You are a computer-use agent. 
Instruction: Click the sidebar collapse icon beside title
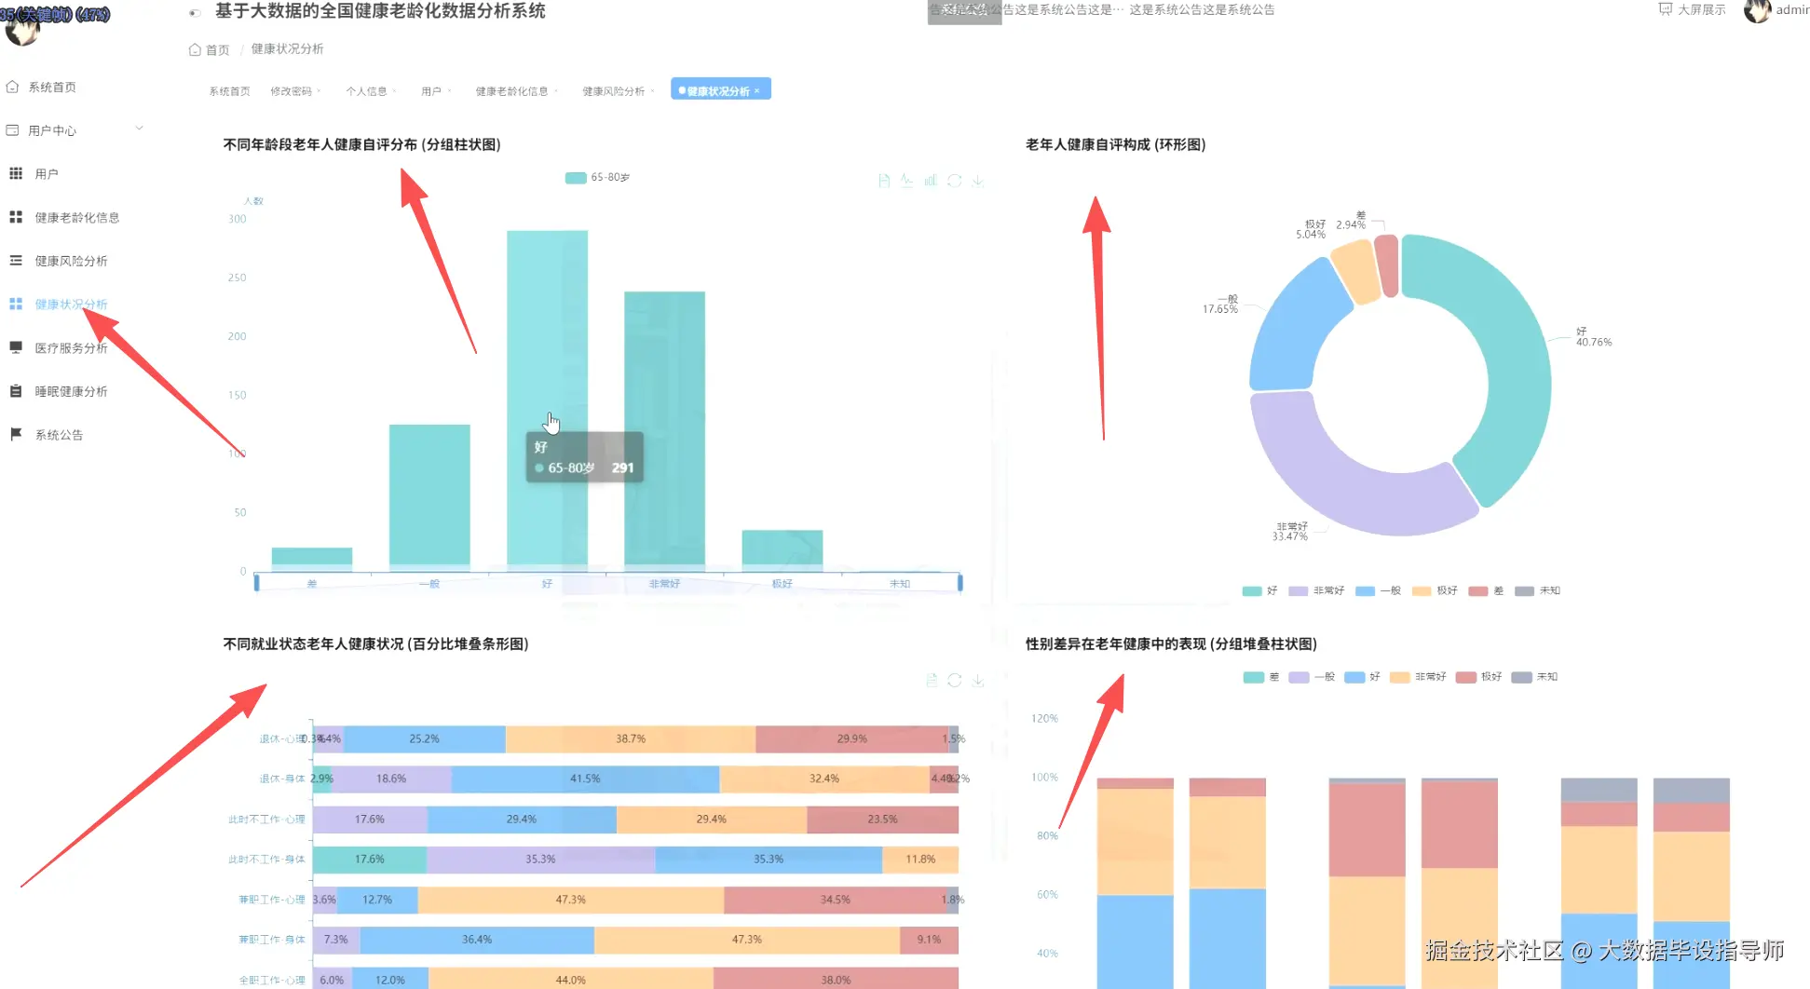tap(195, 12)
